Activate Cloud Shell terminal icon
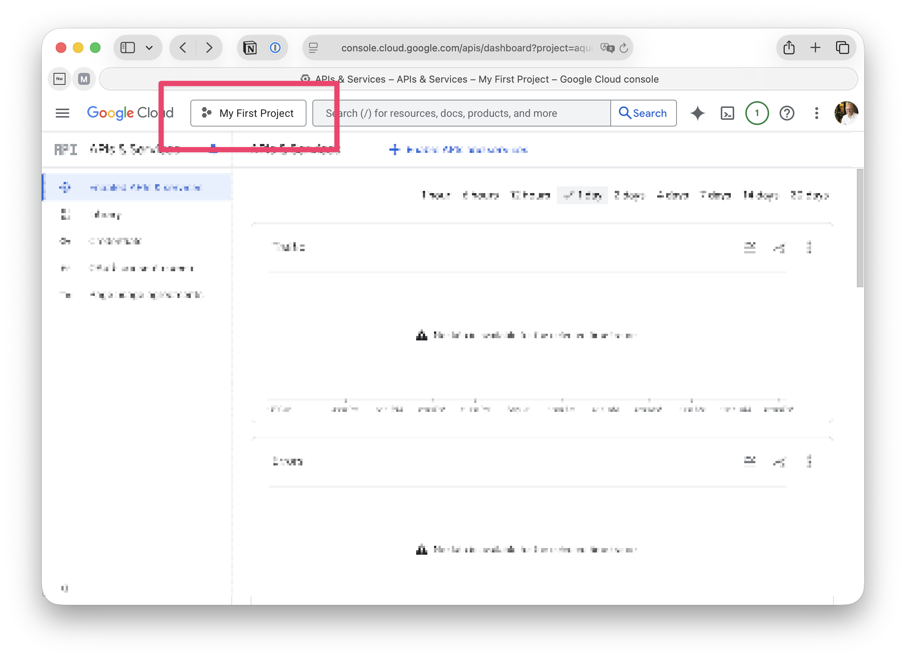The width and height of the screenshot is (906, 660). coord(727,113)
